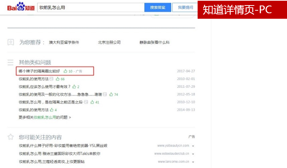Expand dropdown next to www.esteelauderclub.cn
287x168 pixels.
[193, 154]
